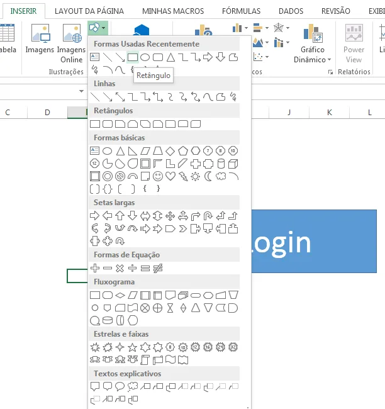Open the Shapes gallery dropdown button
385x409 pixels.
tap(98, 28)
